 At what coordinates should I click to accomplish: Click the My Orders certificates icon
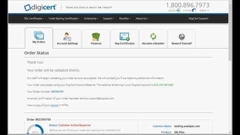click(39, 35)
